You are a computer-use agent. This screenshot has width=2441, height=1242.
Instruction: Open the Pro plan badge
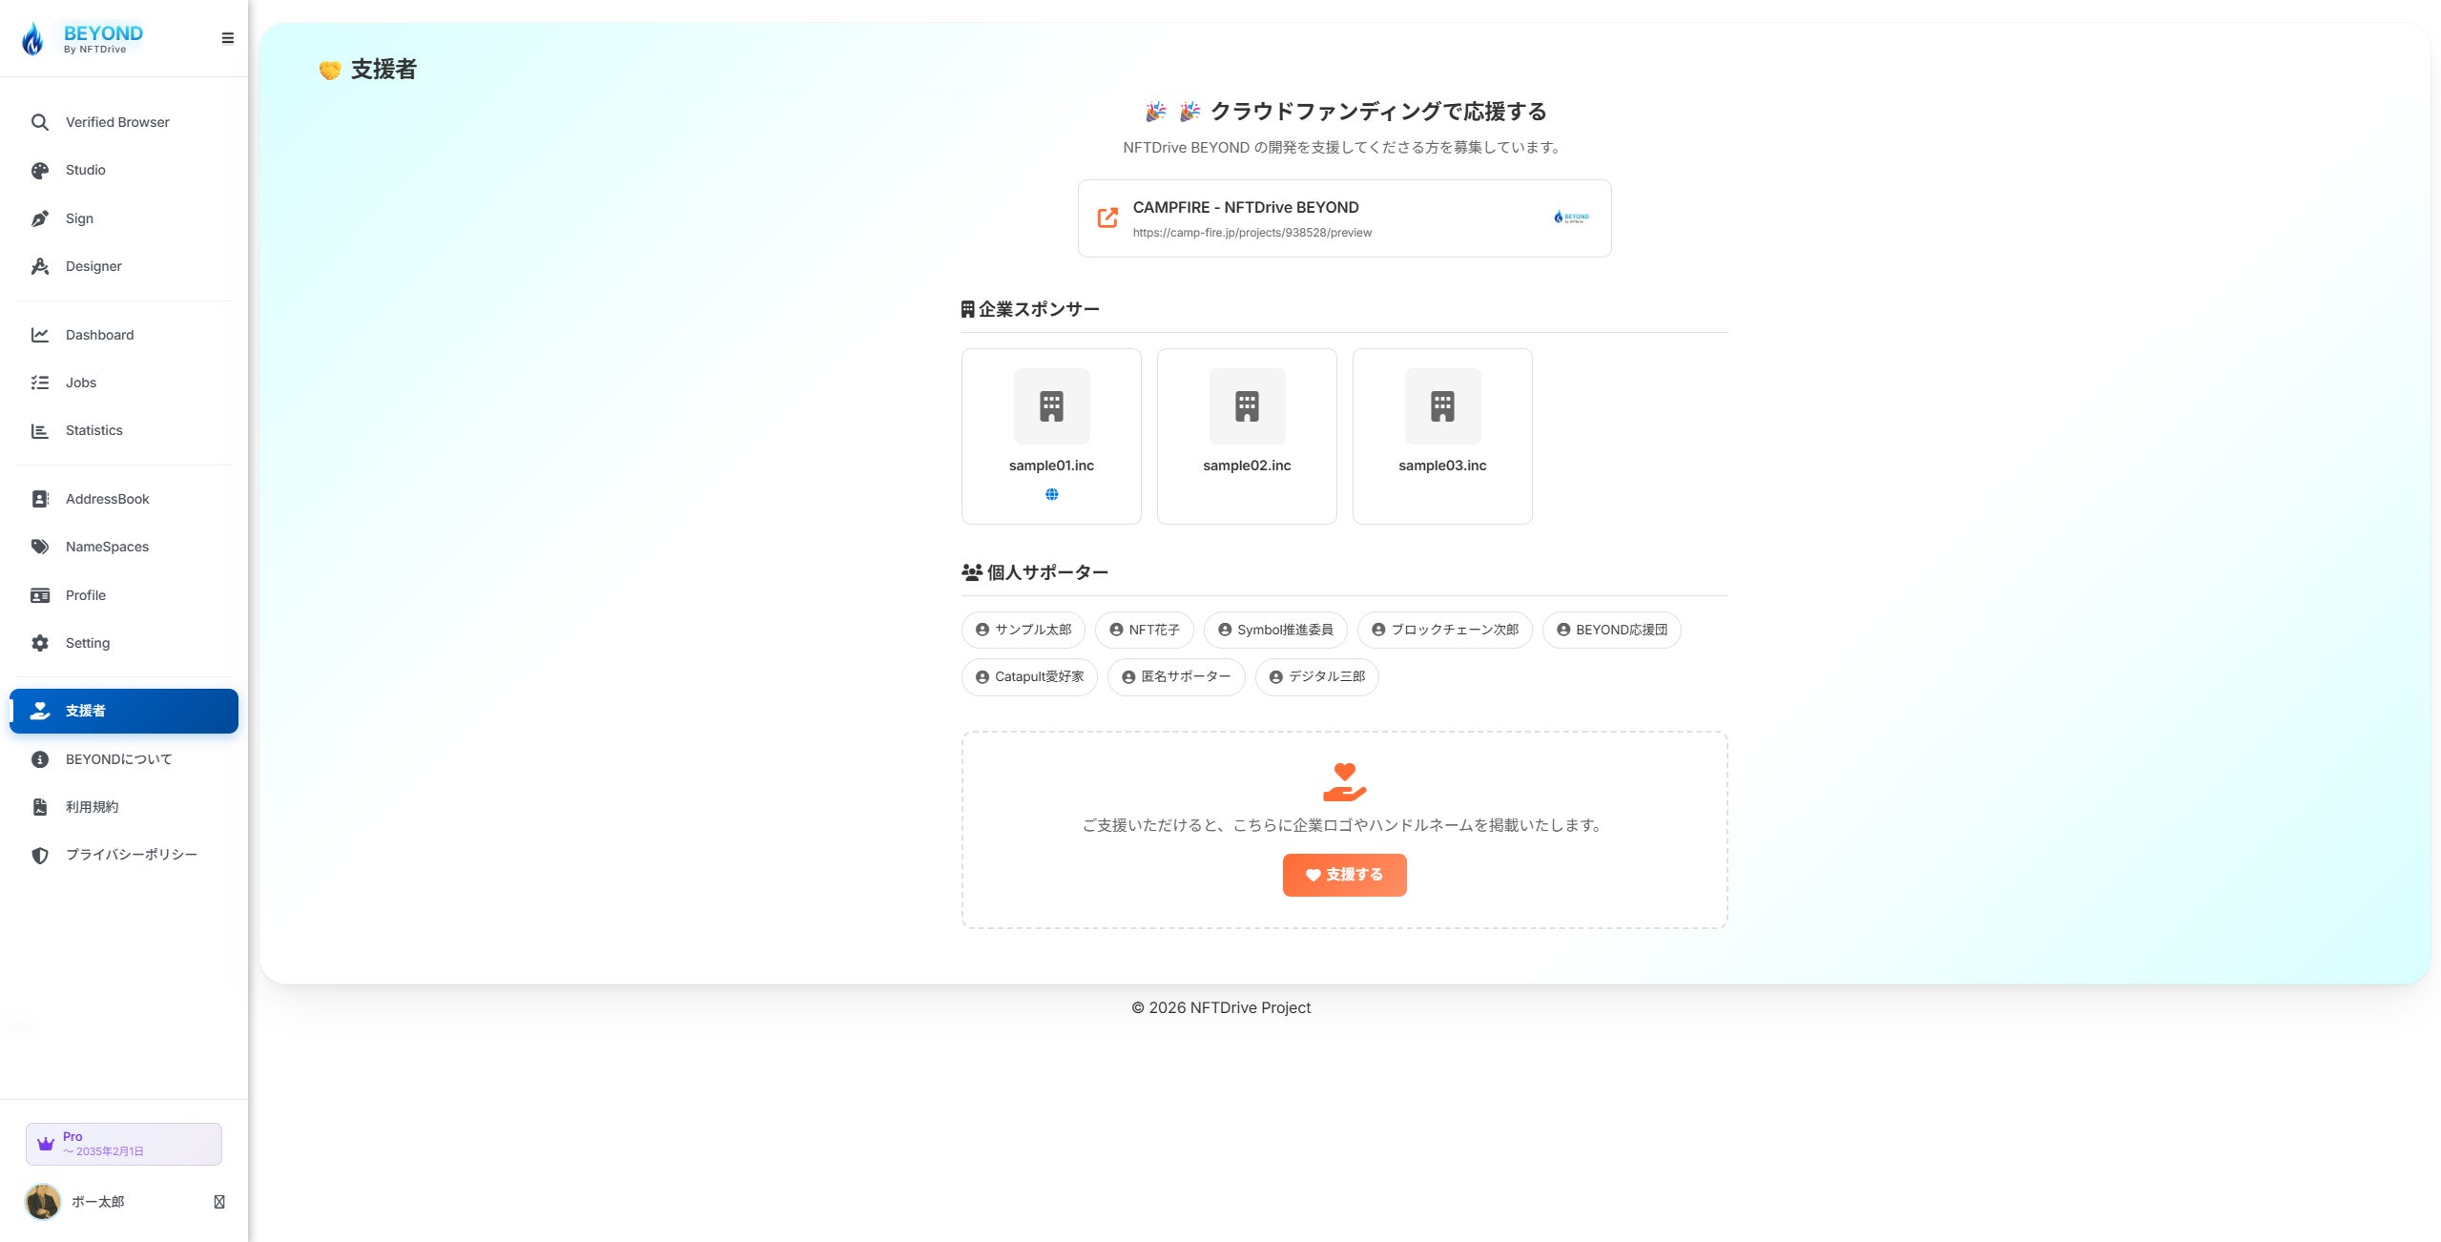click(x=124, y=1144)
